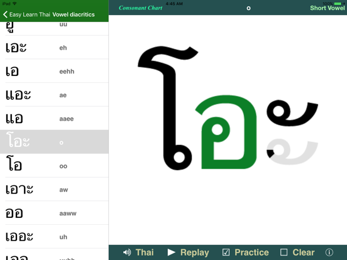
Task: Select the 'eehh' vowel row
Action: 54,71
